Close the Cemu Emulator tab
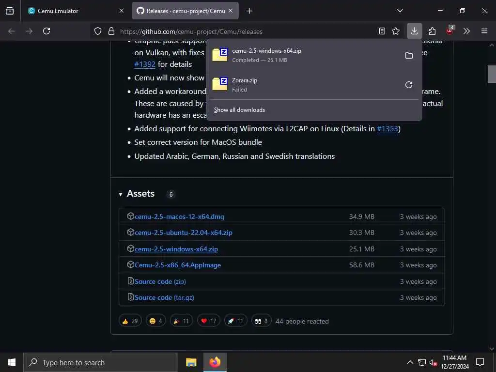496x372 pixels. click(x=122, y=11)
